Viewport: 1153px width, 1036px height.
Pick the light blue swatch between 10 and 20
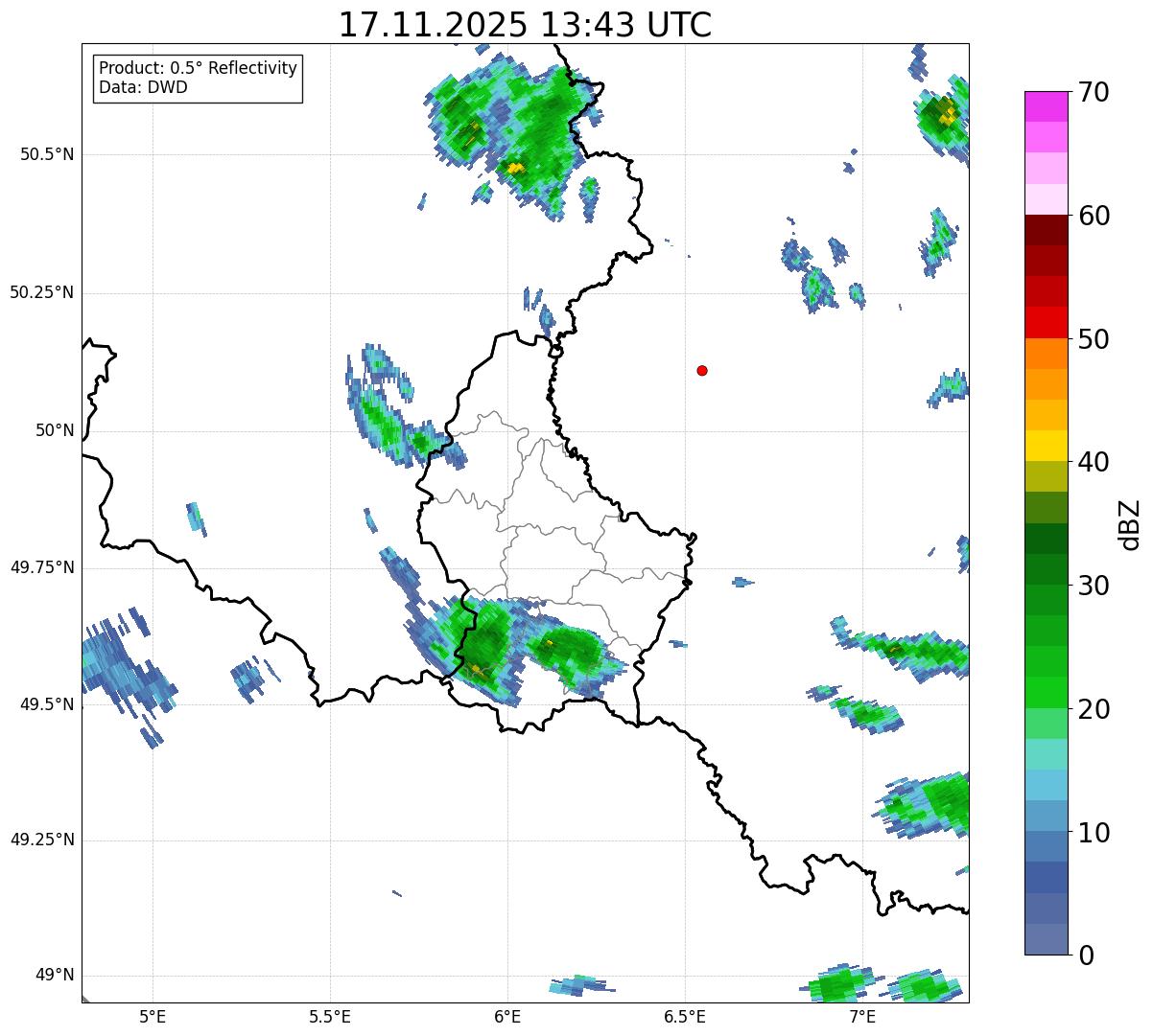click(1046, 785)
